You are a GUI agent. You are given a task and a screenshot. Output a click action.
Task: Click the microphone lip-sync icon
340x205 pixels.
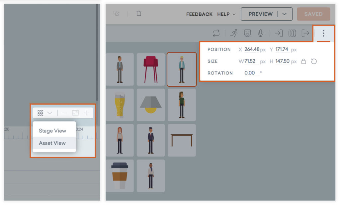click(261, 33)
